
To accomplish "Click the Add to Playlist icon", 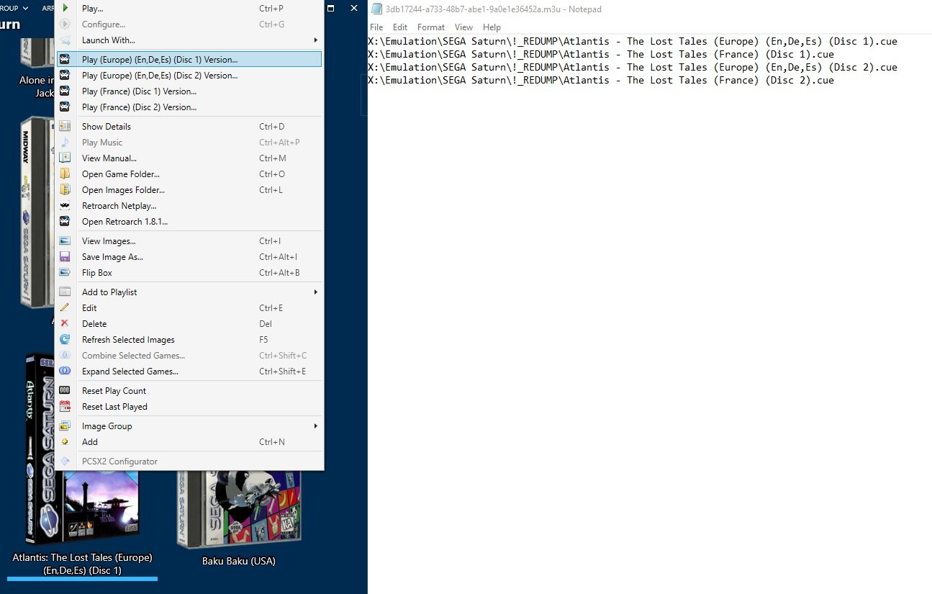I will pos(65,292).
